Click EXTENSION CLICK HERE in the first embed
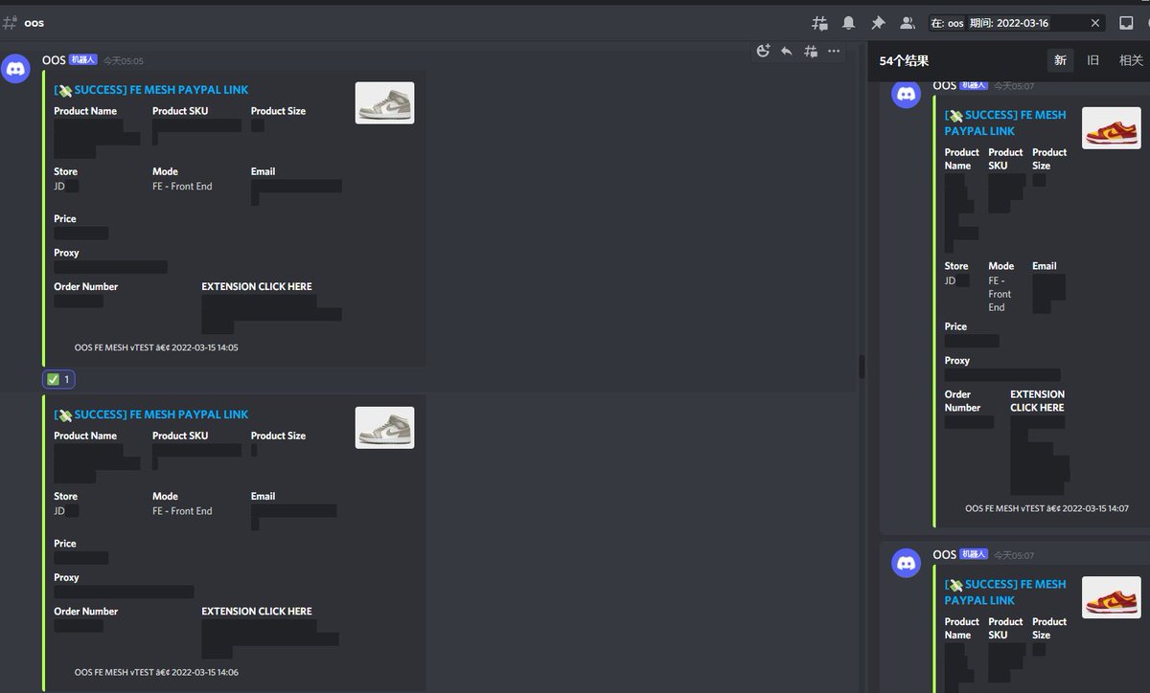 [257, 286]
